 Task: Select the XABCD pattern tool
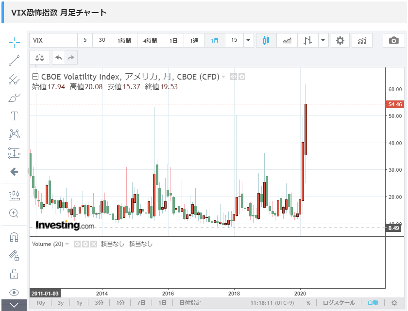[x=14, y=134]
